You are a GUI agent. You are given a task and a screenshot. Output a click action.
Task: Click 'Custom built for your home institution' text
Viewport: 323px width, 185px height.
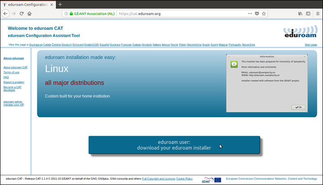click(x=77, y=96)
